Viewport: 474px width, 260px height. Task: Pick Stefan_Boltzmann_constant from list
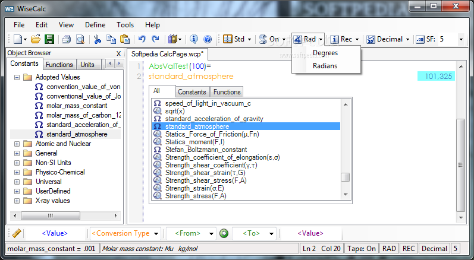pos(206,150)
